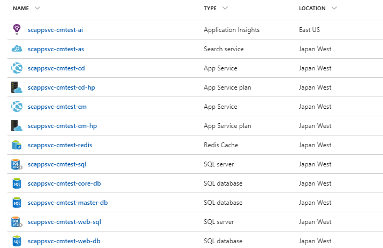Sort by the LOCATION column header

point(312,9)
